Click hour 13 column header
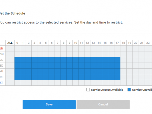Screen dimensions: 152x114 pyautogui.click(x=93, y=43)
